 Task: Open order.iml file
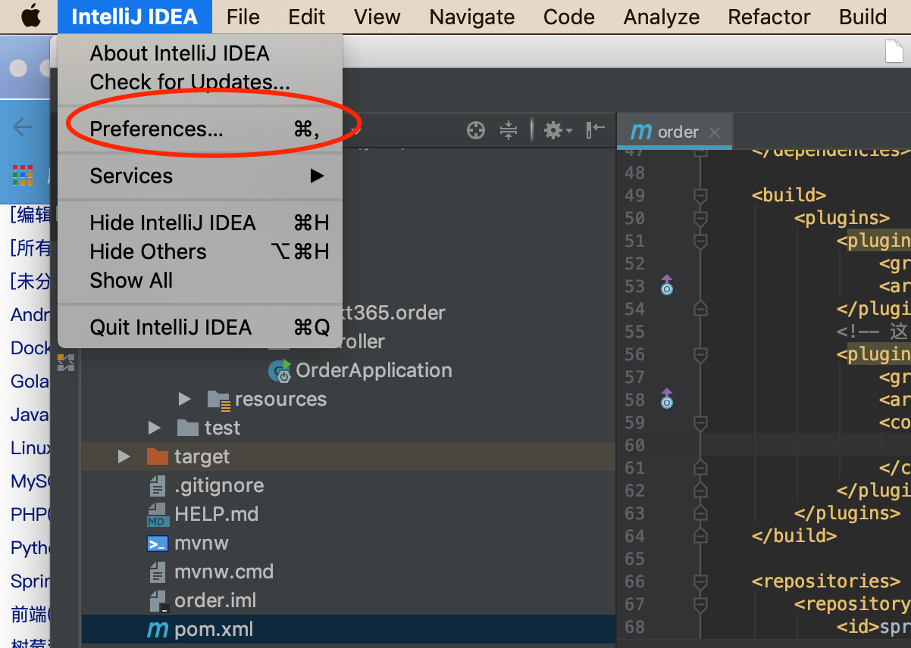pyautogui.click(x=215, y=601)
